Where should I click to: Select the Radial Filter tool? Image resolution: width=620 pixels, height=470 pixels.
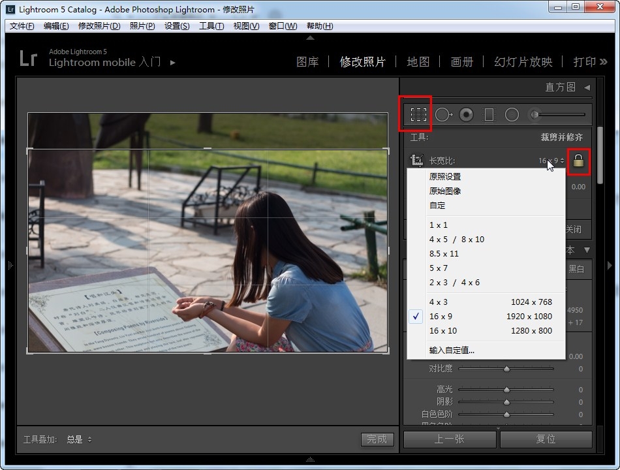coord(512,115)
